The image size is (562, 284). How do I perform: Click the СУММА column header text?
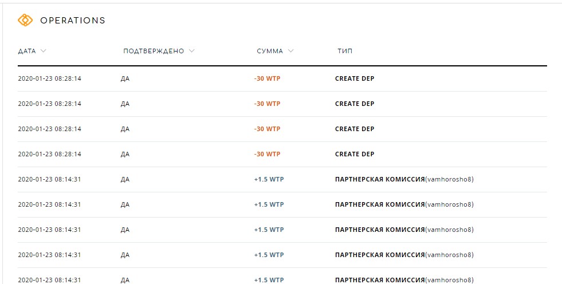(269, 51)
